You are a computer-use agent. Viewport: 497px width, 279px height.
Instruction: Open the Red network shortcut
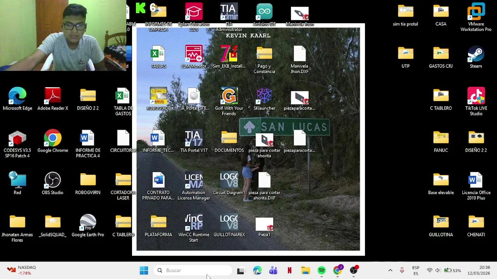tap(17, 183)
